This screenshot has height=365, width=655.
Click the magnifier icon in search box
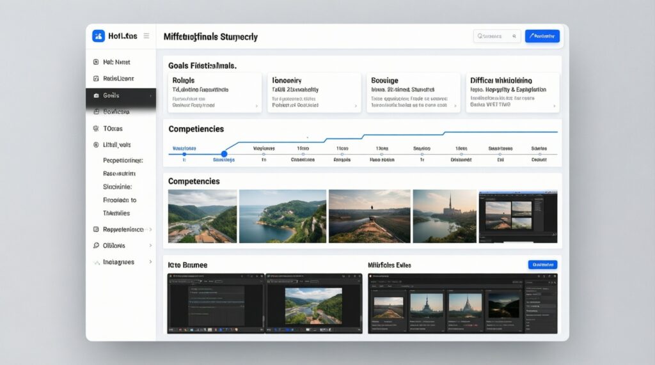(x=514, y=36)
